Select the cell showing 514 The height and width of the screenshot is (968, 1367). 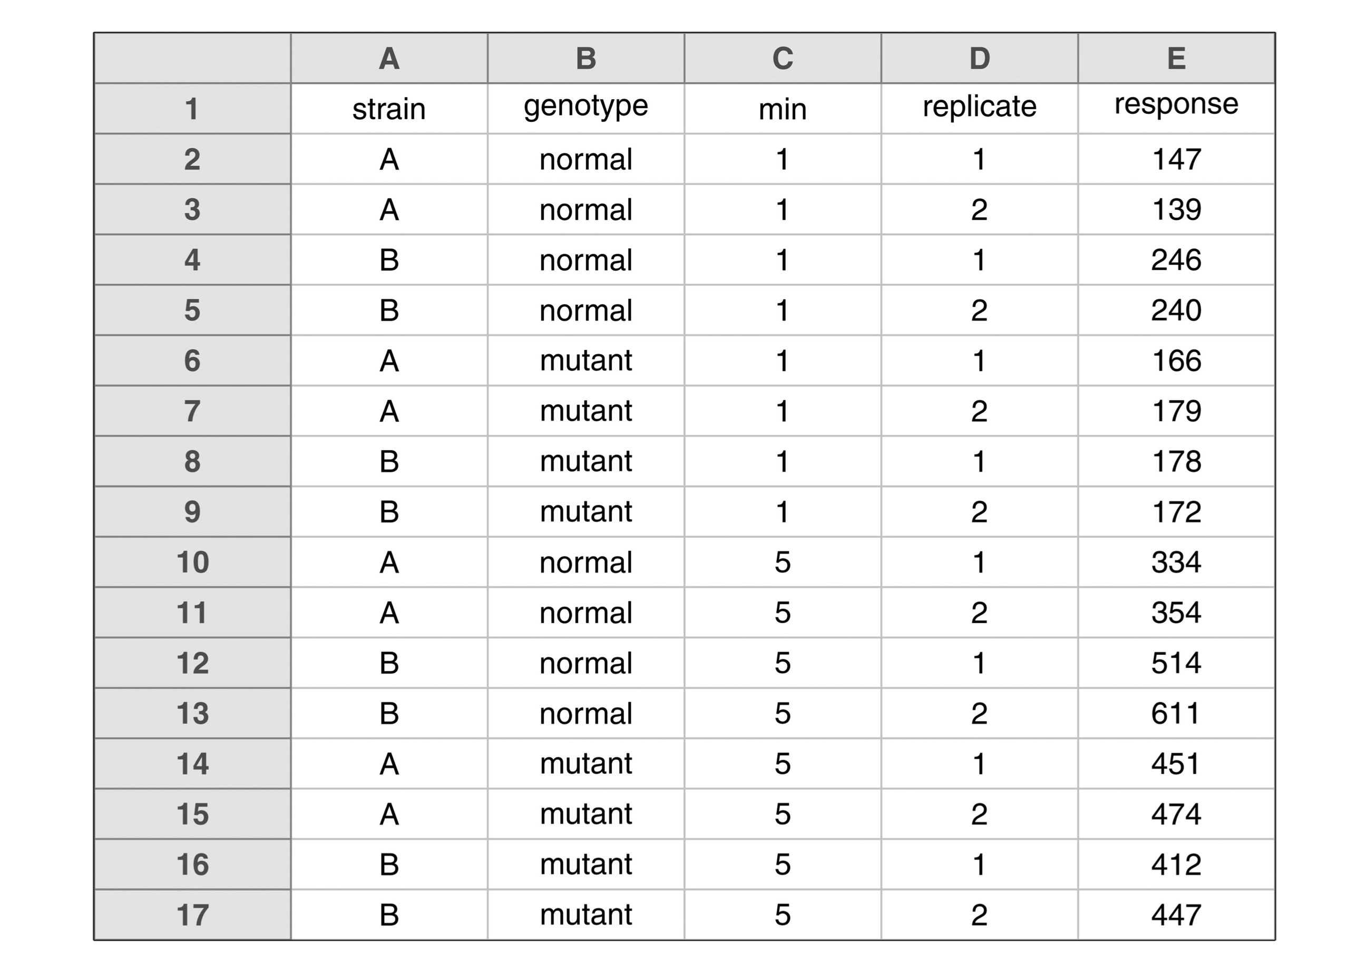[1176, 663]
